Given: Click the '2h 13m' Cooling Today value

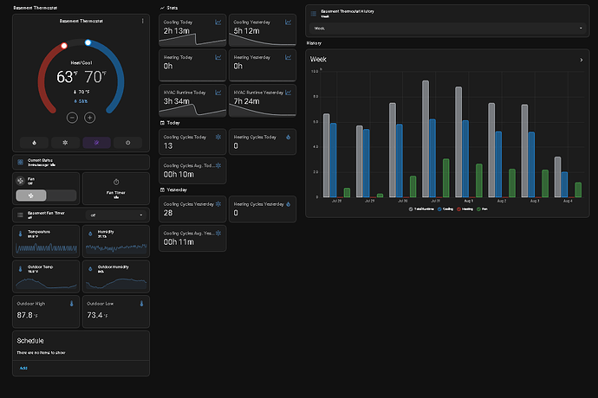Looking at the screenshot, I should (x=176, y=31).
